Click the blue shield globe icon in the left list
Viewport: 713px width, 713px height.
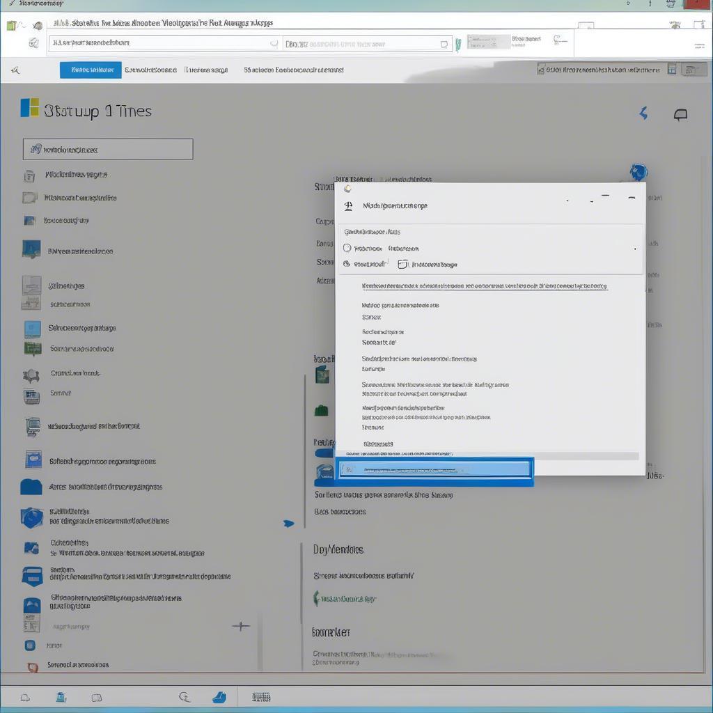click(32, 517)
